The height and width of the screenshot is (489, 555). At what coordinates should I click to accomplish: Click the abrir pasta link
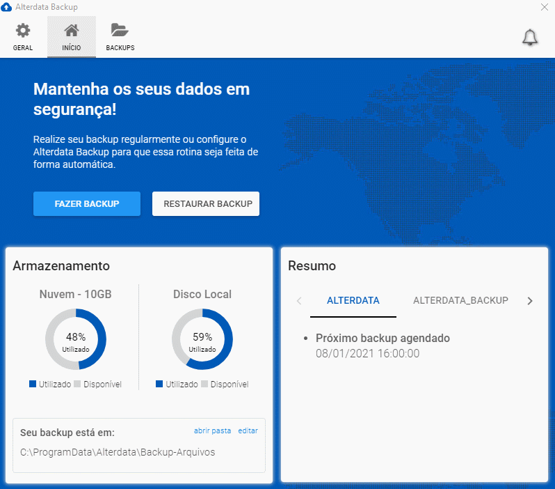pos(212,430)
